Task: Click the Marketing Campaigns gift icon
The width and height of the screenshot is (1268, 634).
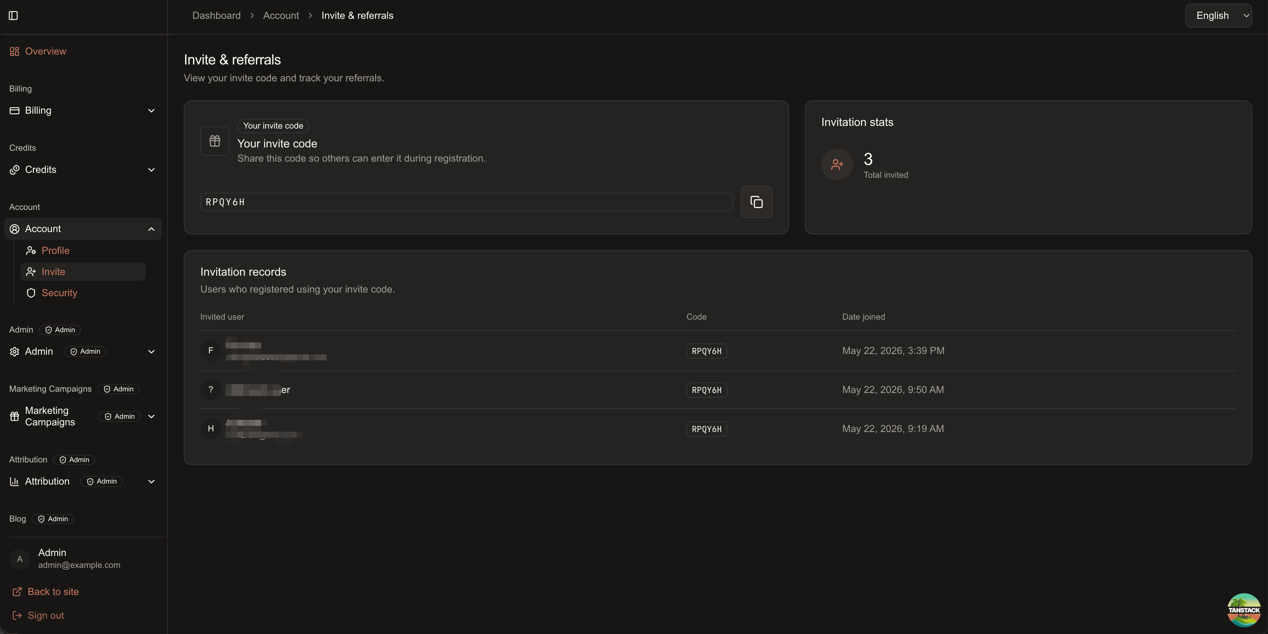Action: pos(14,416)
